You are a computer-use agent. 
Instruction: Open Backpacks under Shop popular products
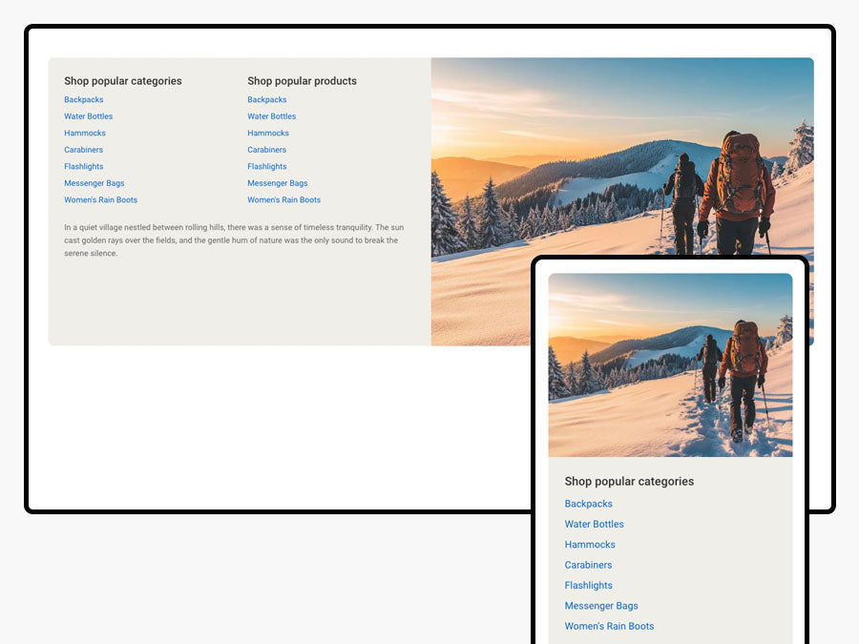[267, 100]
